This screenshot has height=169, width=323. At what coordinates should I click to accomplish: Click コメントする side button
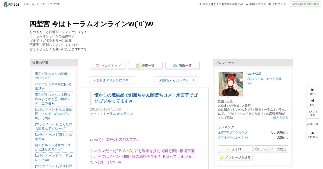click(313, 113)
